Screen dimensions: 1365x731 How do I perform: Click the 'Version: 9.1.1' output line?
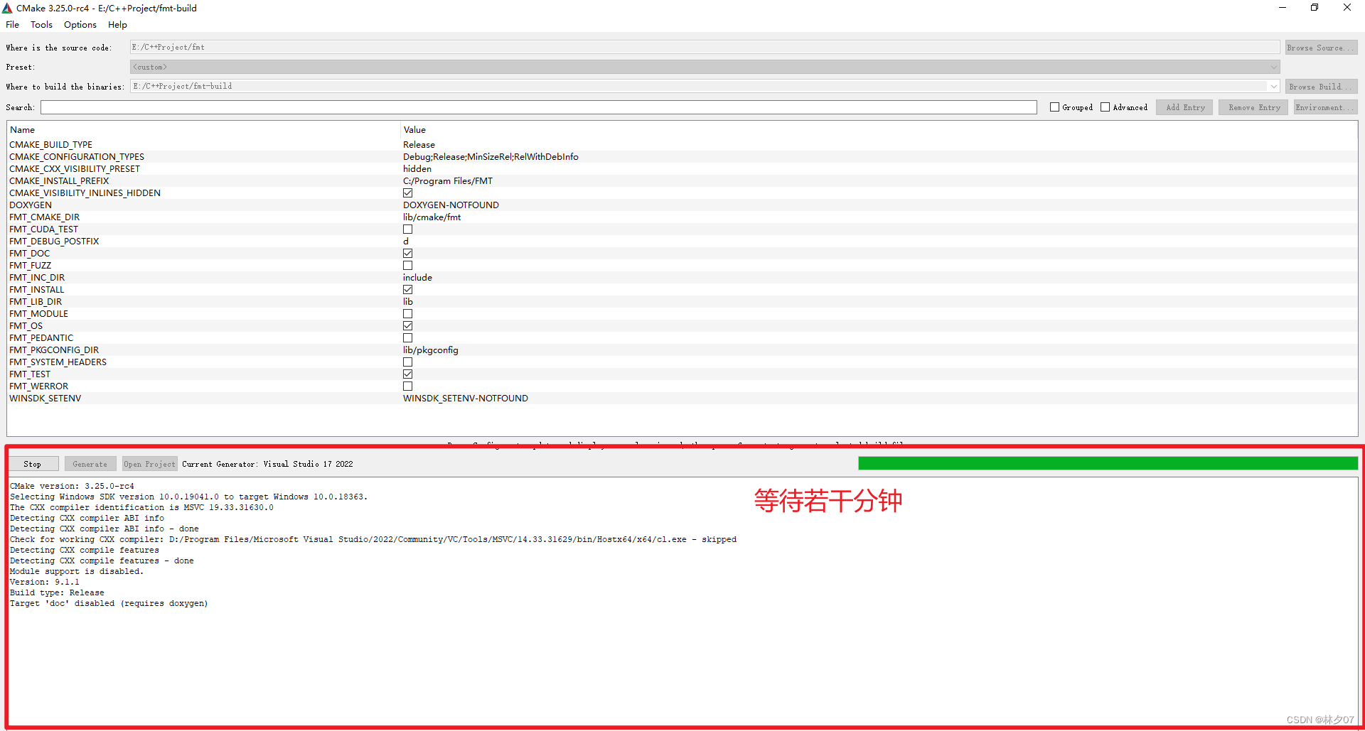(45, 582)
